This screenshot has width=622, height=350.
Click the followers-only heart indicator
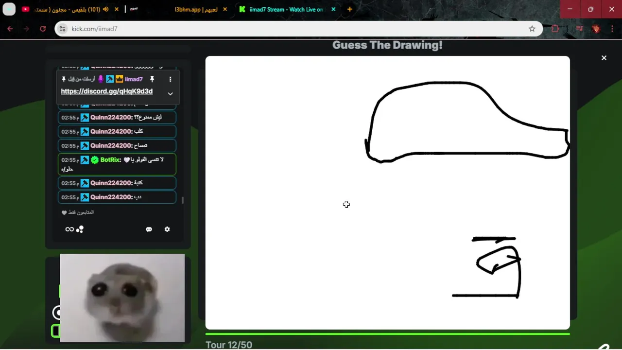tap(64, 213)
